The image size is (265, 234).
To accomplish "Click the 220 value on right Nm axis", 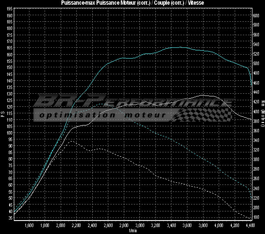I will [x=255, y=198].
